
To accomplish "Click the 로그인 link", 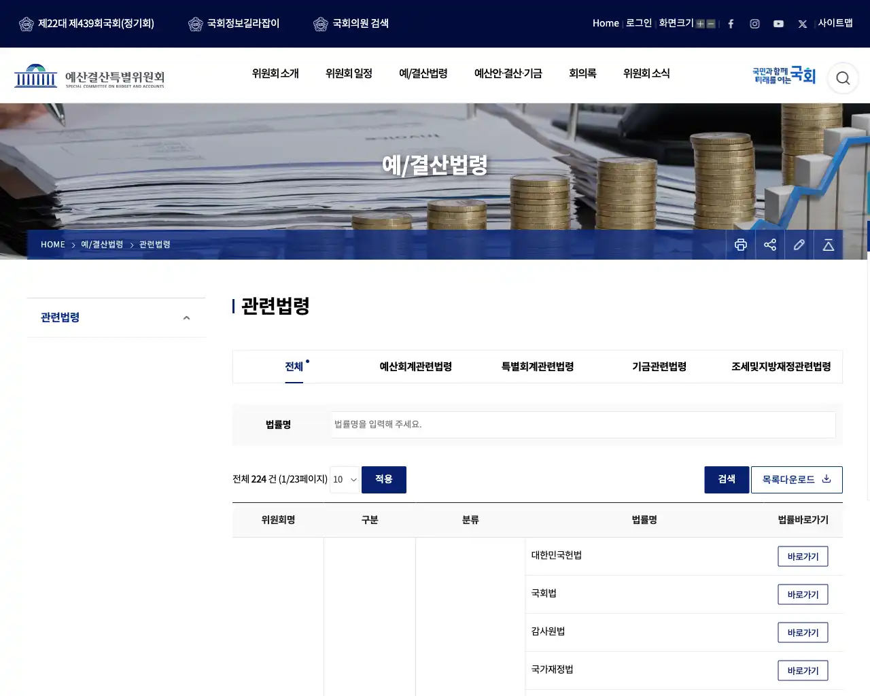I will (x=639, y=23).
